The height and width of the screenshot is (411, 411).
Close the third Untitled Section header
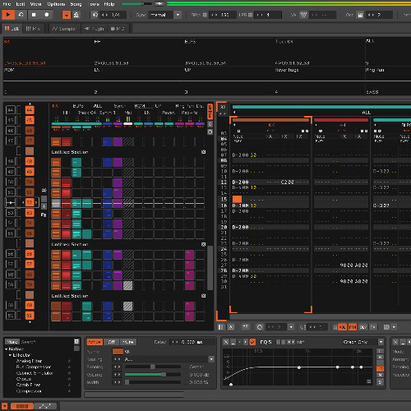click(x=203, y=296)
